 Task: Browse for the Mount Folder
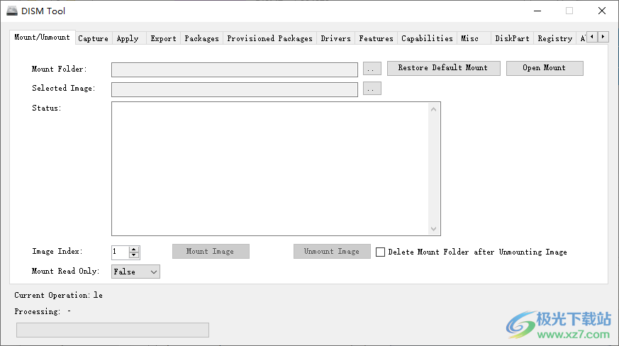pos(372,68)
